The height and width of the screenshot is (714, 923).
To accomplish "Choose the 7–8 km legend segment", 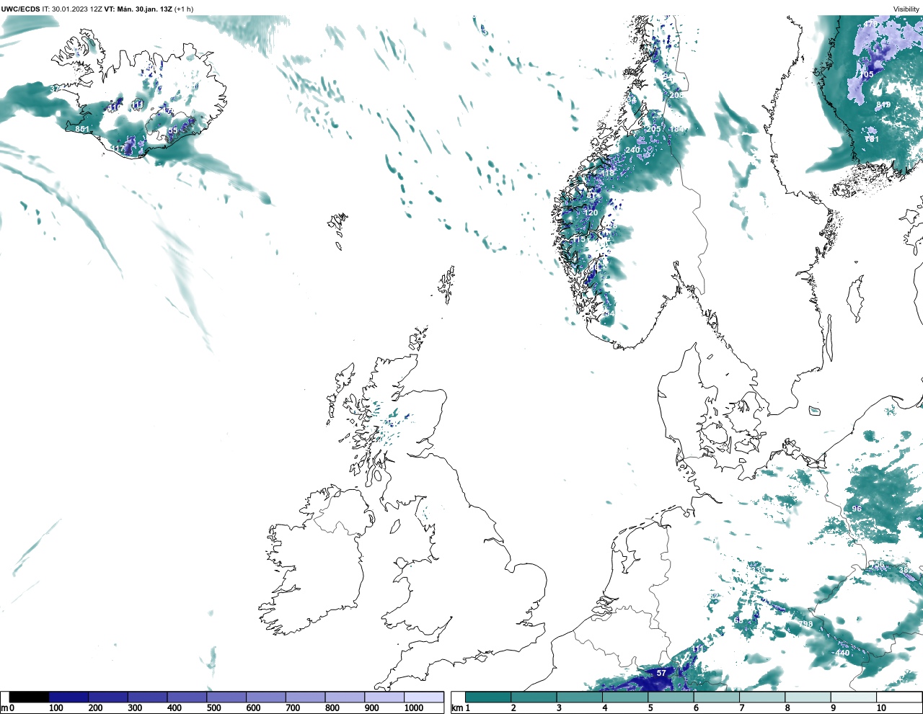I will tap(762, 697).
